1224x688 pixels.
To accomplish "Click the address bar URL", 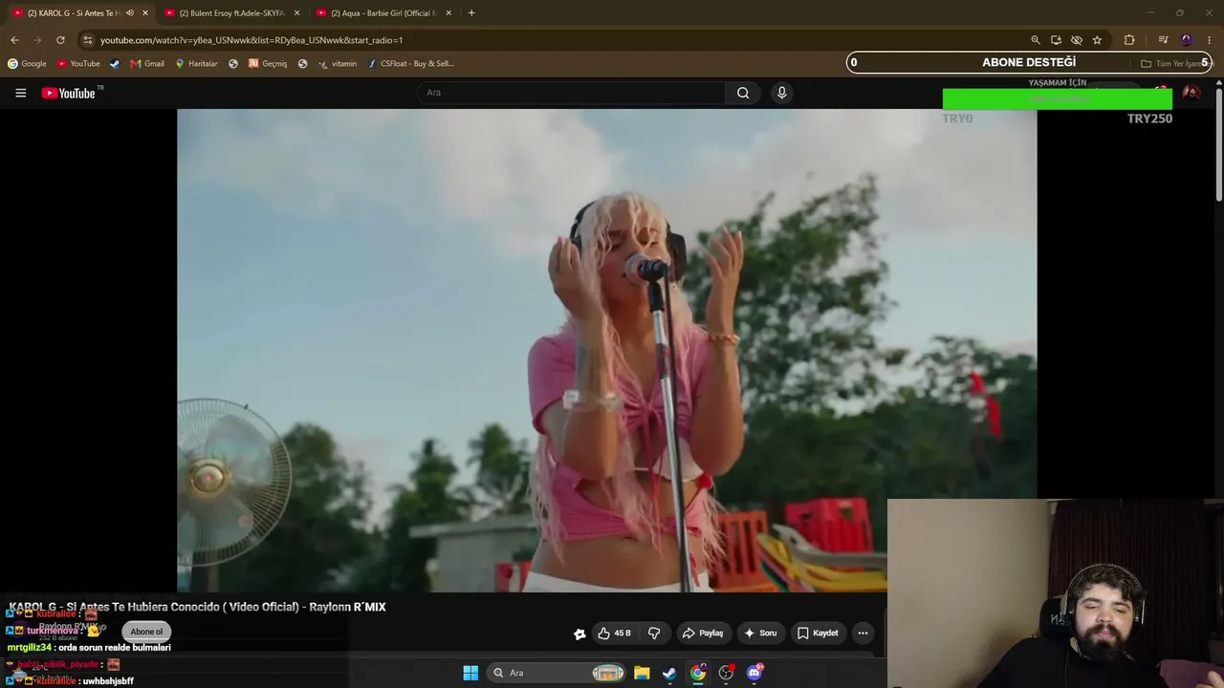I will pyautogui.click(x=251, y=40).
